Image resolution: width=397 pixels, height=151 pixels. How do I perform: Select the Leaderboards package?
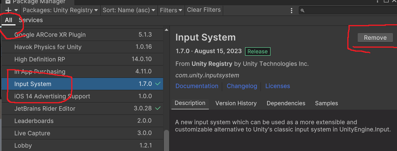82,121
